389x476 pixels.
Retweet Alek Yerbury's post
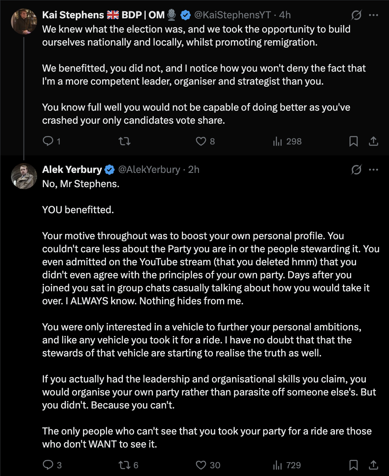128,465
